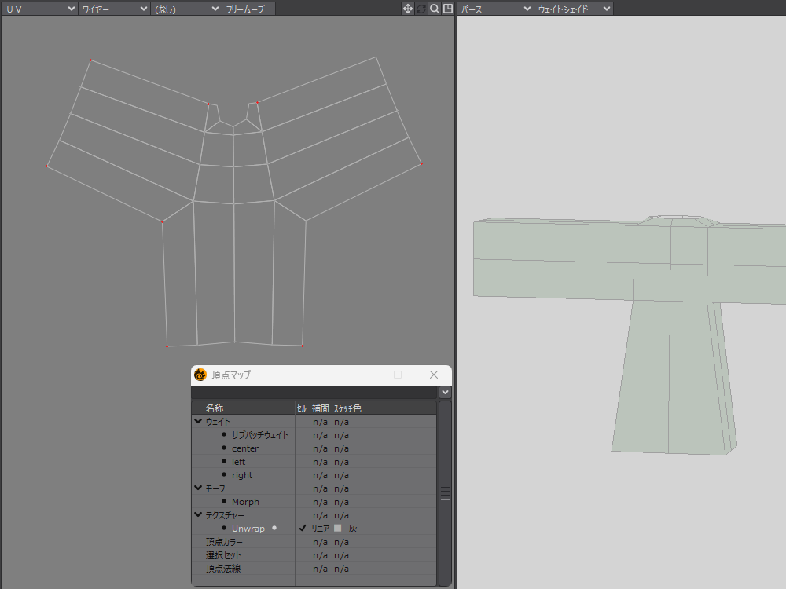Collapse the ウェイト group
The width and height of the screenshot is (786, 589).
(x=198, y=422)
